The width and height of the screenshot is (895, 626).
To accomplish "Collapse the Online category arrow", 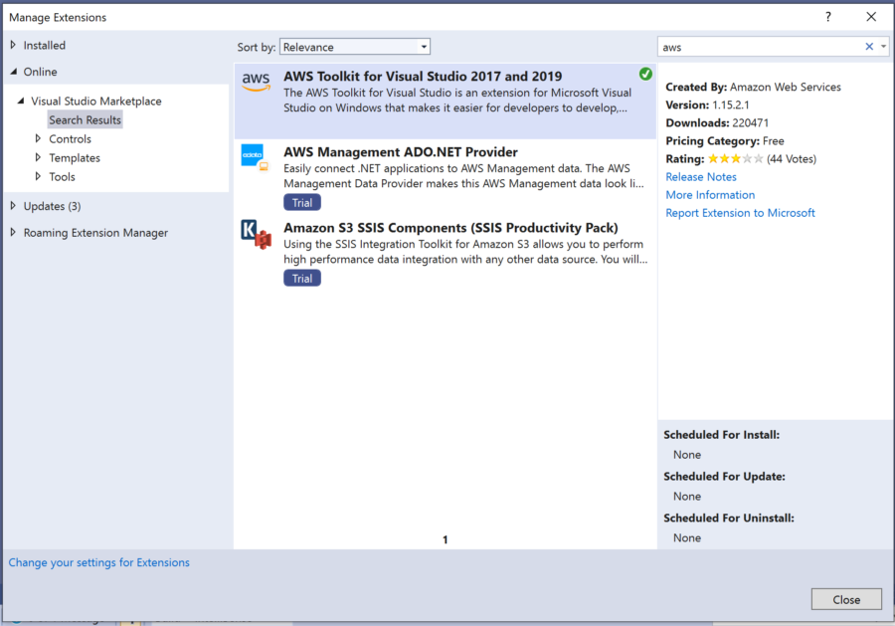I will (x=14, y=72).
